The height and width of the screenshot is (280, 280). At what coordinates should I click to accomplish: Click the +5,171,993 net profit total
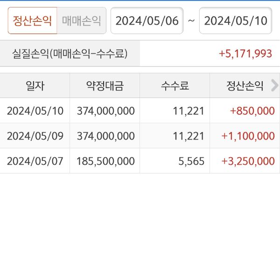[x=245, y=54]
